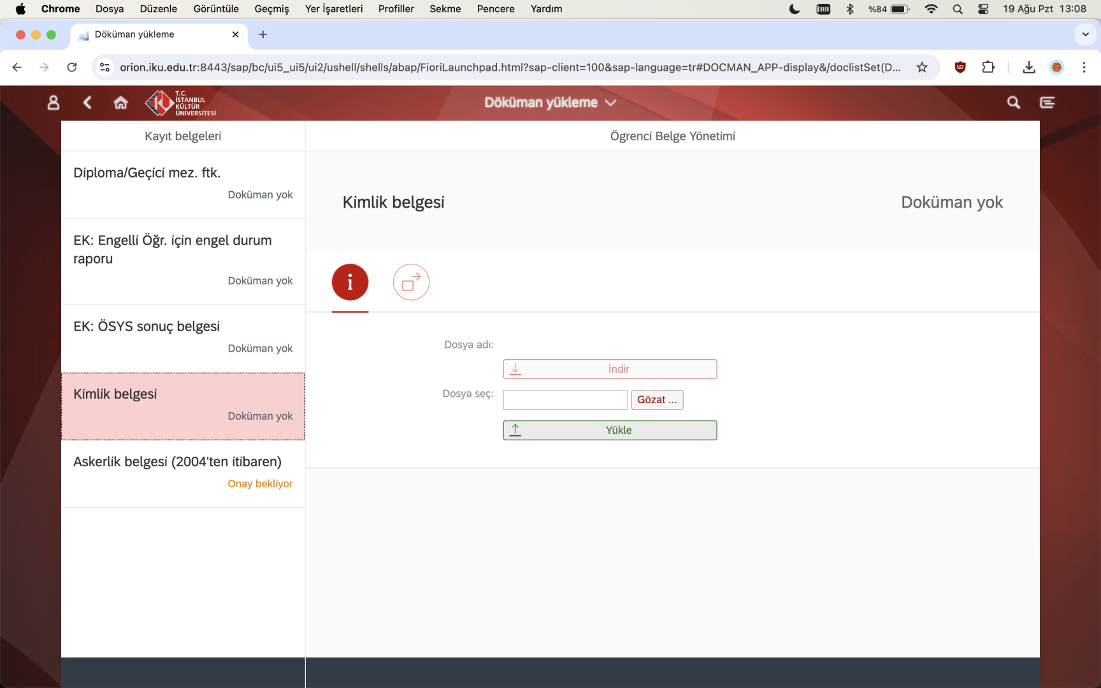Select the share/forward tab icon
This screenshot has width=1101, height=688.
(x=411, y=282)
